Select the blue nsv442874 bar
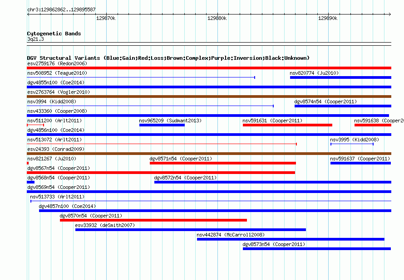The width and height of the screenshot is (404, 280). click(x=291, y=239)
